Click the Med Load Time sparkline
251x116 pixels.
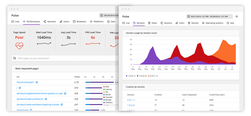tap(44, 43)
